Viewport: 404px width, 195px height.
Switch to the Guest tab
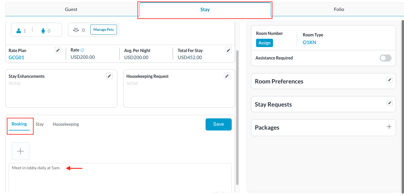click(x=71, y=9)
